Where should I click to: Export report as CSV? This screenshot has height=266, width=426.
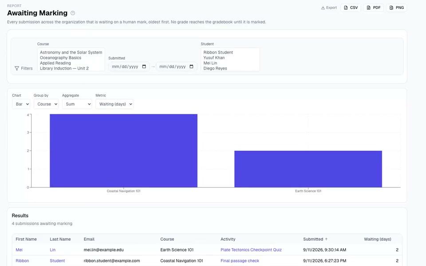click(x=351, y=8)
